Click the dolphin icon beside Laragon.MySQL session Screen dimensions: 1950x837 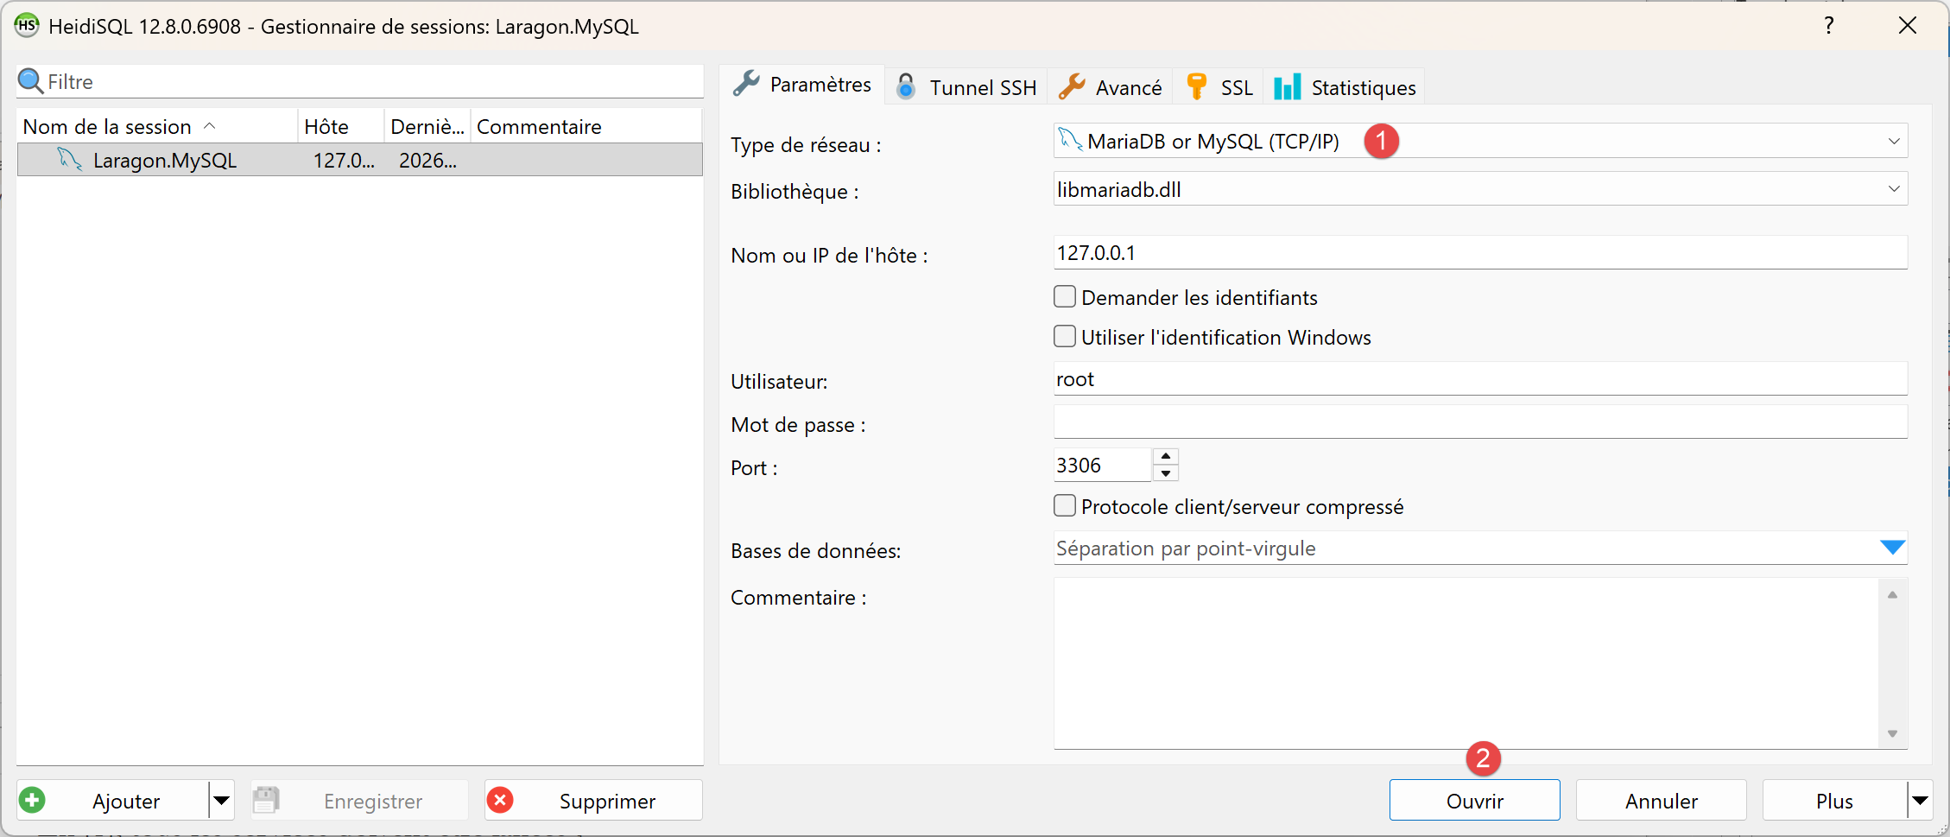coord(69,159)
